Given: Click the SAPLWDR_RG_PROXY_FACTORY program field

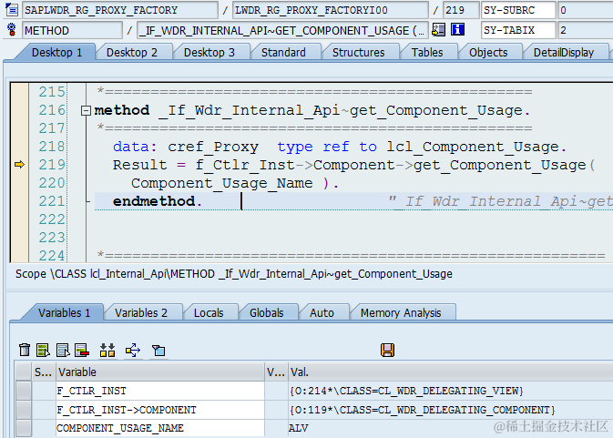Looking at the screenshot, I should (119, 10).
